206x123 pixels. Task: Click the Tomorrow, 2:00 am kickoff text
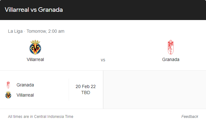(x=45, y=31)
